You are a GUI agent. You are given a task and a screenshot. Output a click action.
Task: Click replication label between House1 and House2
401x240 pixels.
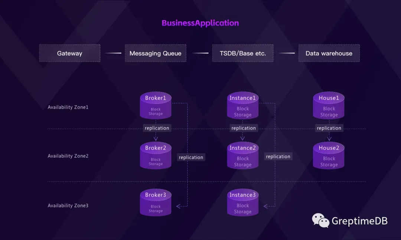[329, 128]
